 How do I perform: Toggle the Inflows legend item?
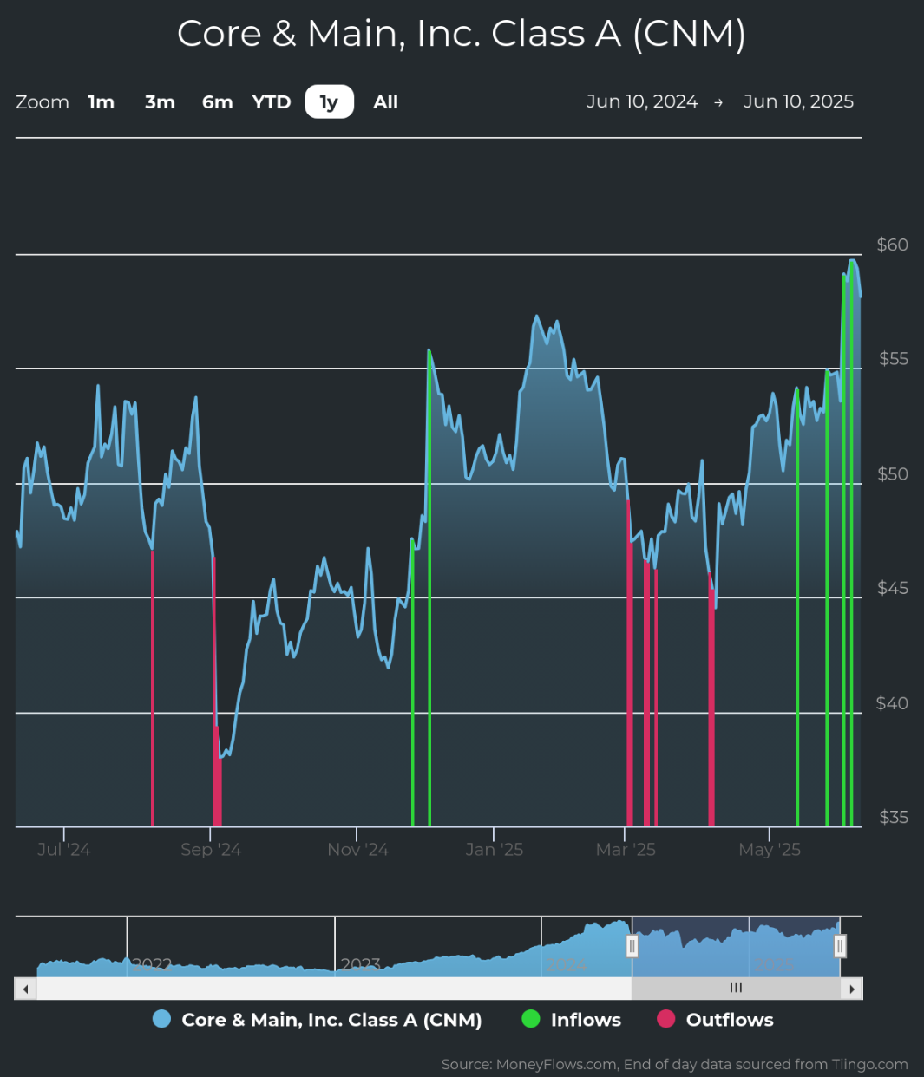click(x=571, y=1020)
